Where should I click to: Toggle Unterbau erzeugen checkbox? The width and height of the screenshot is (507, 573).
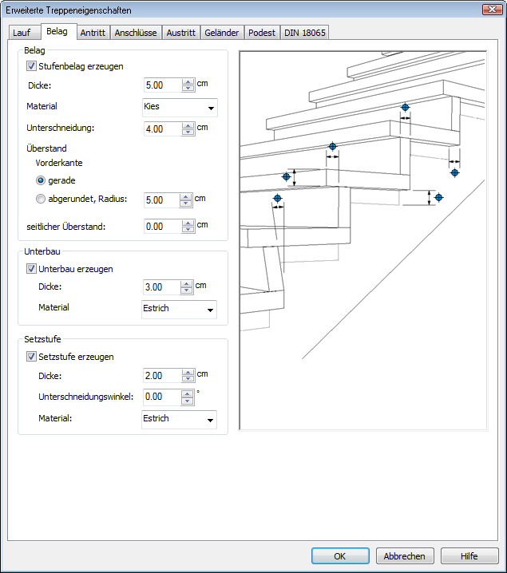(31, 269)
